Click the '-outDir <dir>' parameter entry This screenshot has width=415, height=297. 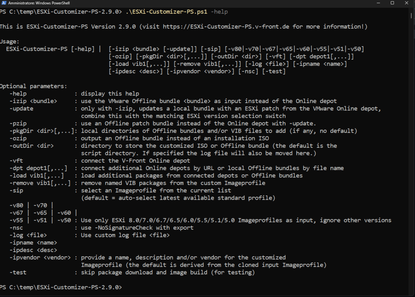(x=32, y=146)
